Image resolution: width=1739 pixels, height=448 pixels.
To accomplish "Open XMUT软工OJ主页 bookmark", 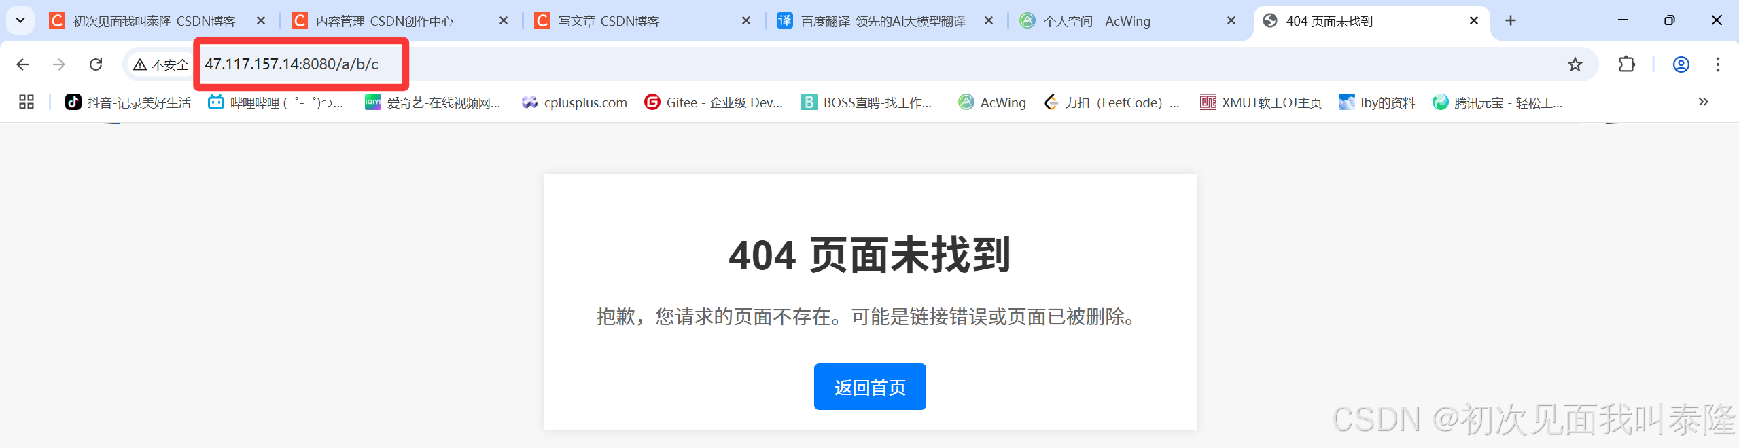I will (x=1261, y=102).
